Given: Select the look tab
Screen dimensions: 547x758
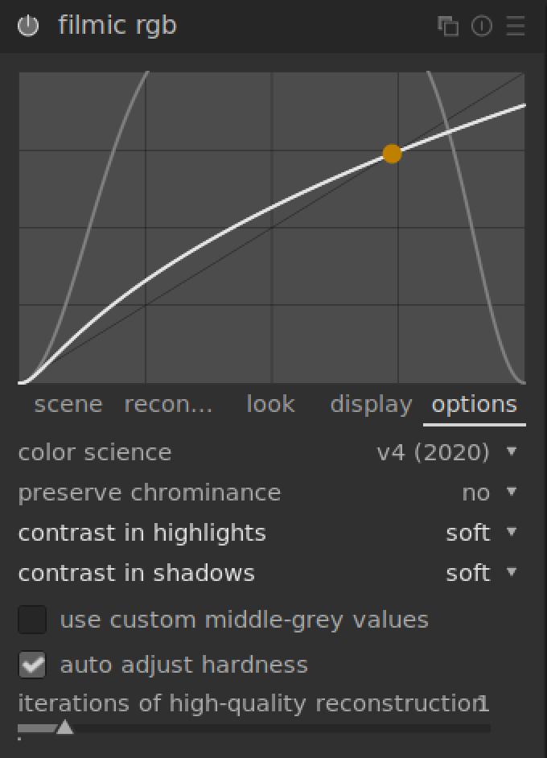Looking at the screenshot, I should coord(270,404).
